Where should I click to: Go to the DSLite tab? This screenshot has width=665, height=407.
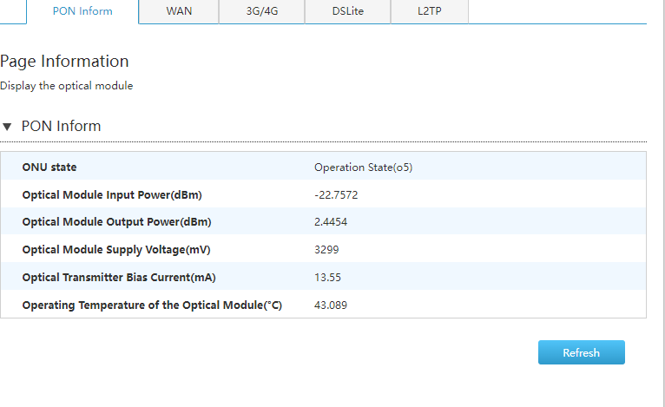347,11
